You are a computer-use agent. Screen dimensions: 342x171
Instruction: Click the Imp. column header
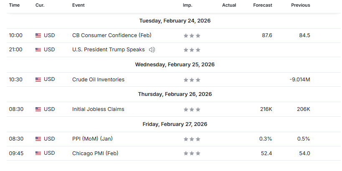click(187, 5)
